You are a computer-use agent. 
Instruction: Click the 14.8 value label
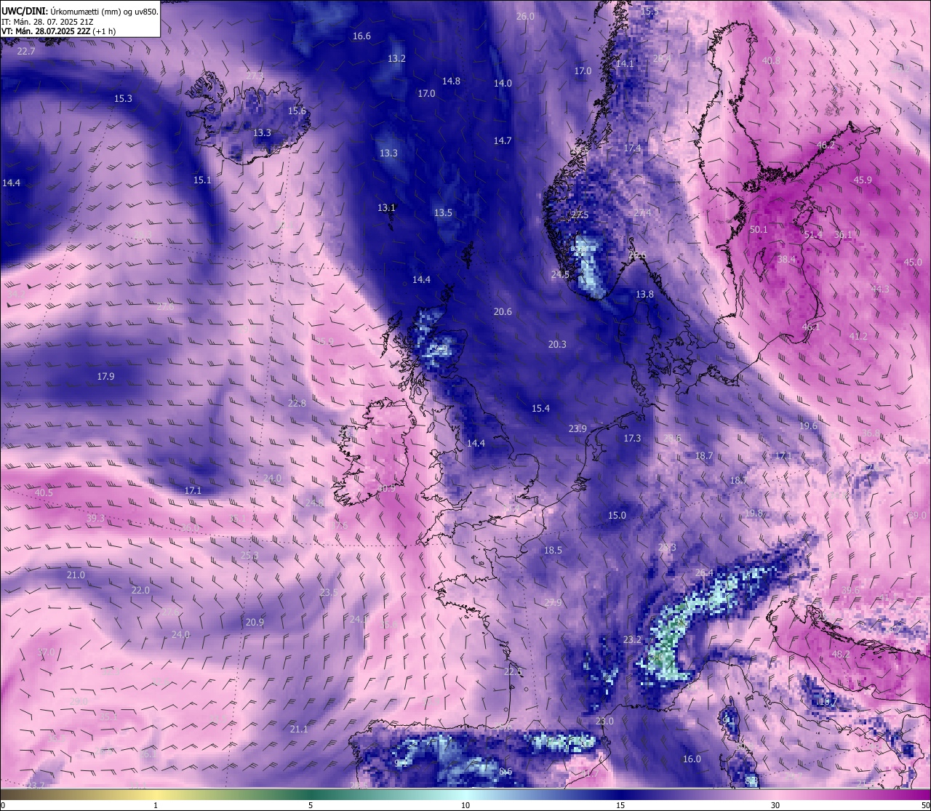pos(451,81)
